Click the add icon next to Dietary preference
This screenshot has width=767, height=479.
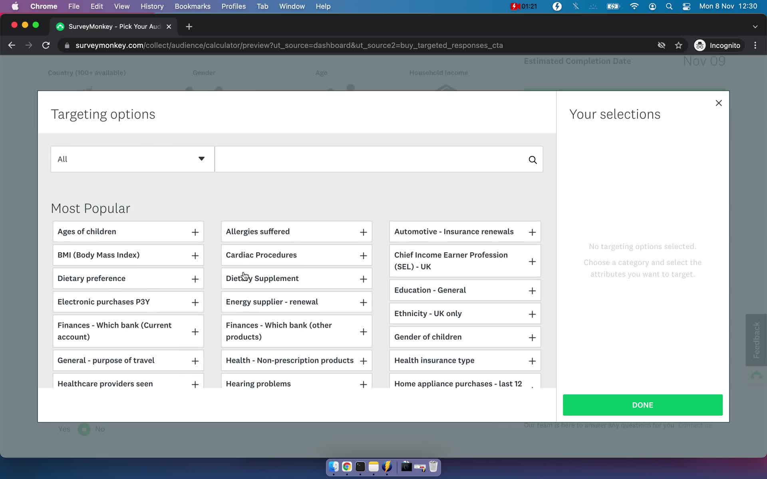coord(195,279)
